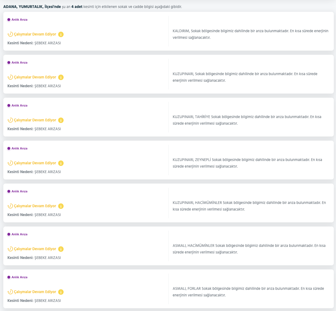Select the clock icon in ASMALI, HACİMÜMİNLER card

click(x=10, y=249)
